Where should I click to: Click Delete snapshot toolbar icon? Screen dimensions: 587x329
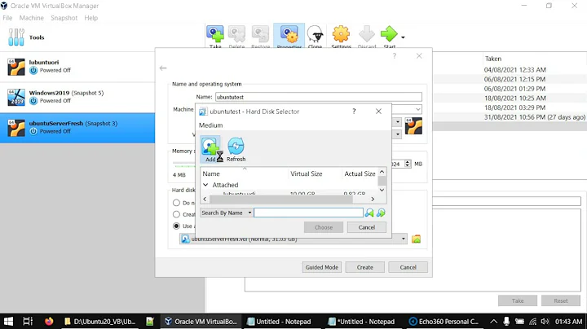236,36
